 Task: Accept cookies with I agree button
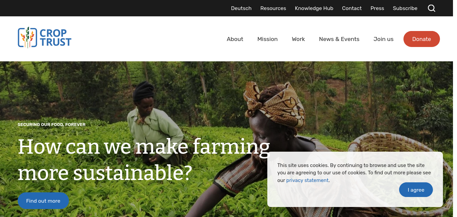pyautogui.click(x=416, y=190)
